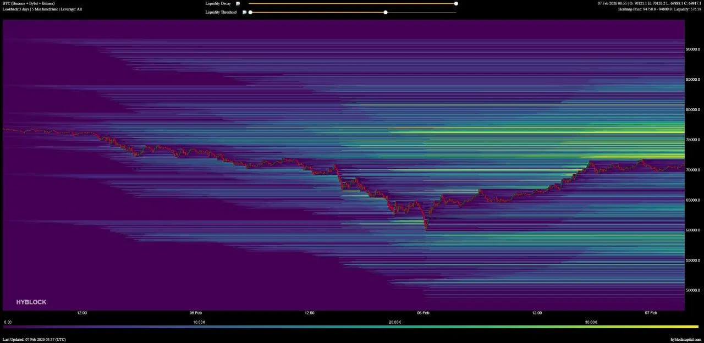Image resolution: width=704 pixels, height=343 pixels.
Task: Click the right handle of Liquidity Threshold slider
Action: click(x=385, y=12)
